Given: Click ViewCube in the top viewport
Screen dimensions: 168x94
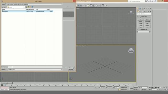Looking at the screenshot, I should tap(131, 13).
